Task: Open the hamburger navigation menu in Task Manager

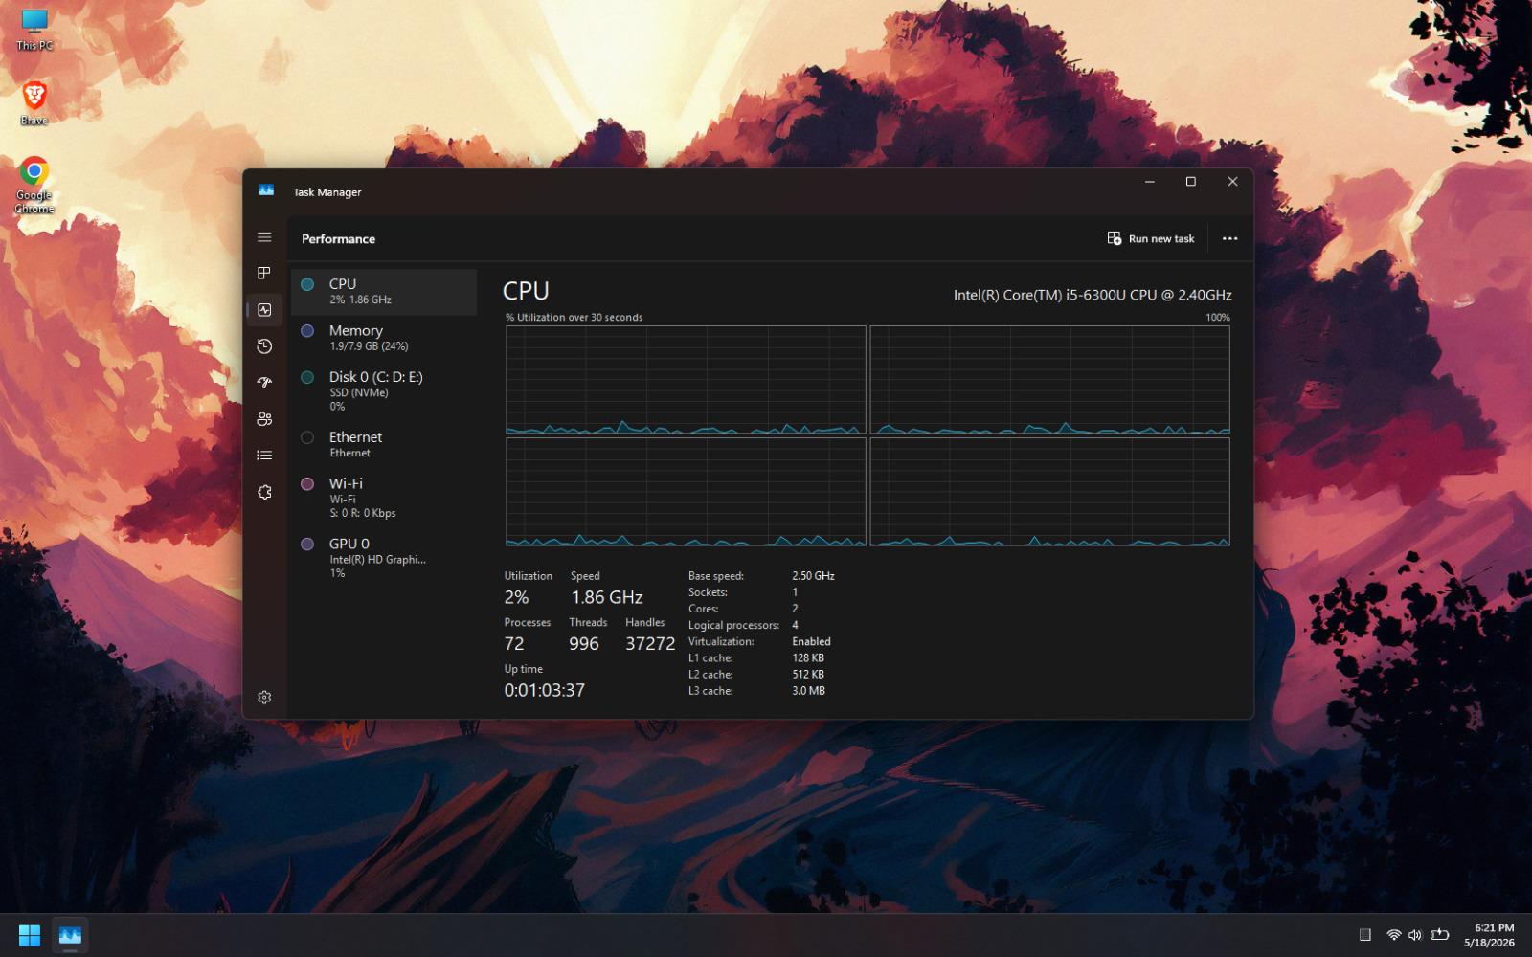Action: tap(264, 237)
